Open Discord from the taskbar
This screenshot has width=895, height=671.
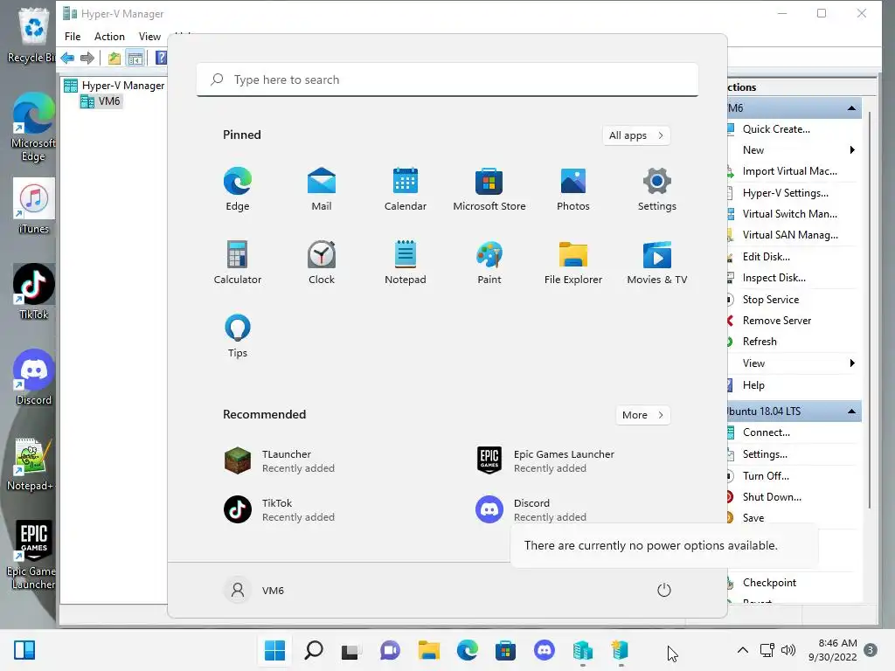click(544, 650)
